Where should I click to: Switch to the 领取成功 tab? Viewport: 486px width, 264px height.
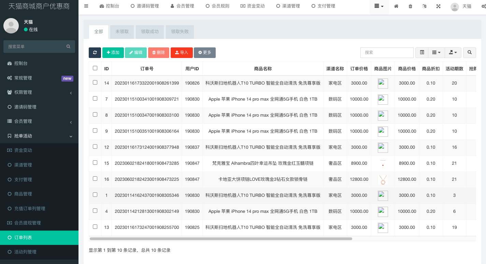[150, 32]
